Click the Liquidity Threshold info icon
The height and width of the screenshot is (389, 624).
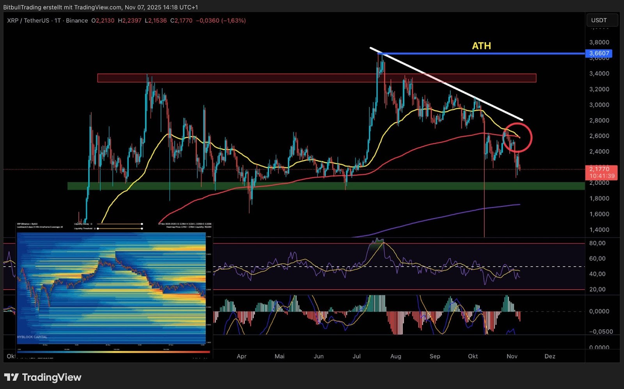tap(95, 228)
